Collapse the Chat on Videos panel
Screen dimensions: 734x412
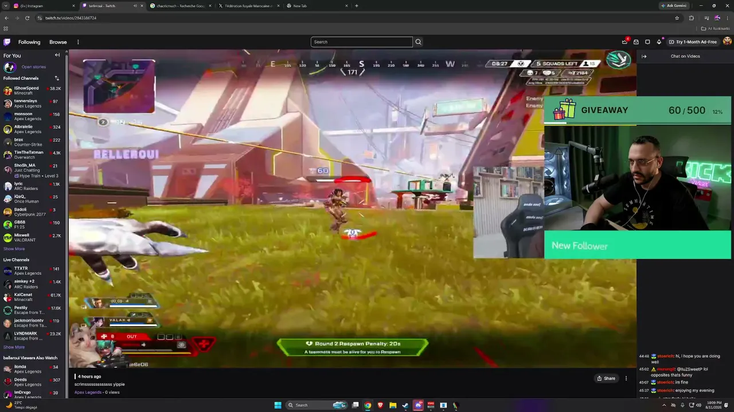(x=644, y=56)
